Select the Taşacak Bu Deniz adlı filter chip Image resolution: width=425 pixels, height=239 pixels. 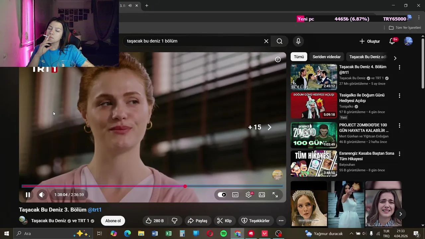tap(368, 57)
